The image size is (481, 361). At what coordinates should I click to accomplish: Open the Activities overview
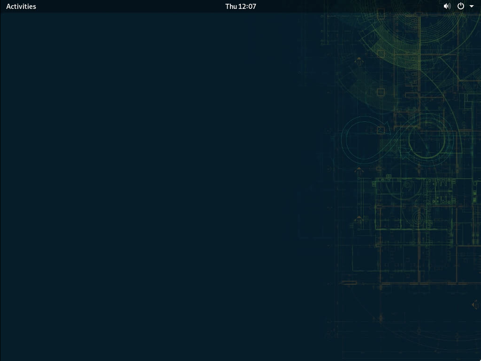click(21, 6)
